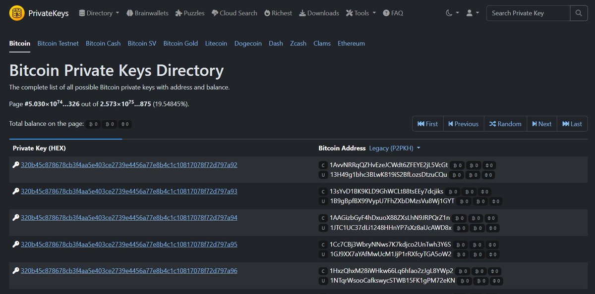Switch to the Dogecoin tab
The height and width of the screenshot is (294, 595).
tap(248, 44)
